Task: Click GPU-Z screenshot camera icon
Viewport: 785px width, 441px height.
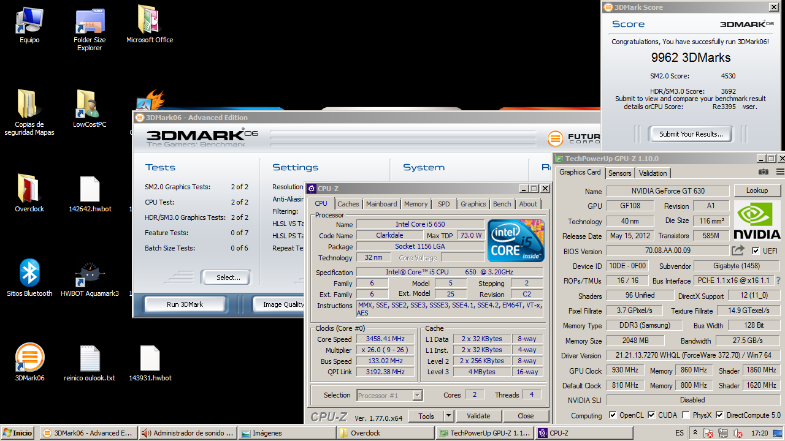Action: click(x=764, y=172)
